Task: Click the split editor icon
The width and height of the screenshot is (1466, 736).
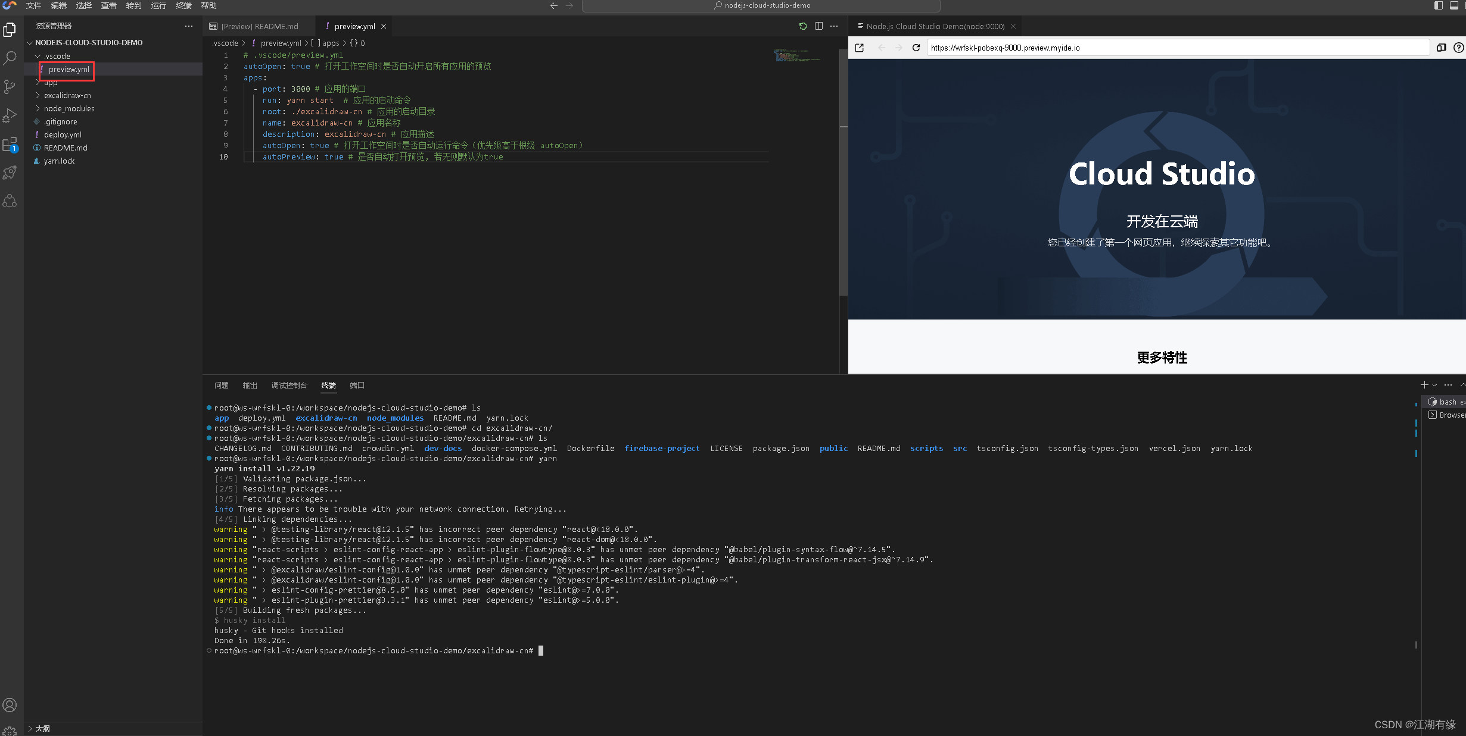Action: 818,26
